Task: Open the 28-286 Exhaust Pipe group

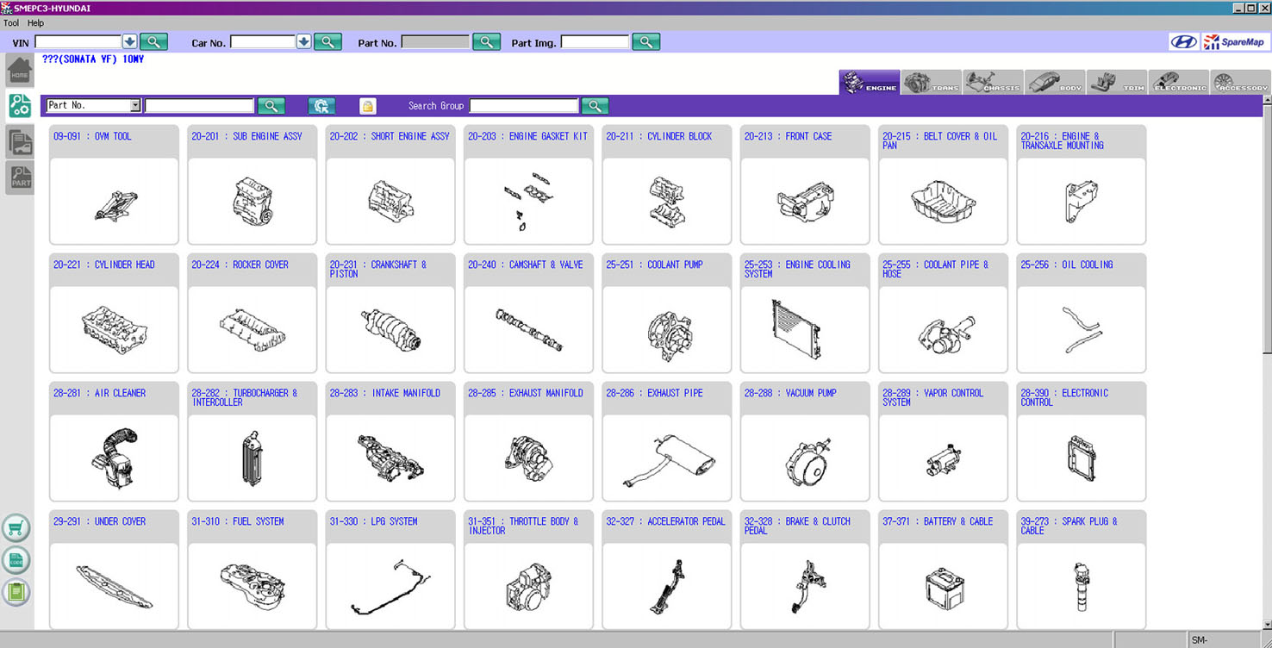Action: 666,441
